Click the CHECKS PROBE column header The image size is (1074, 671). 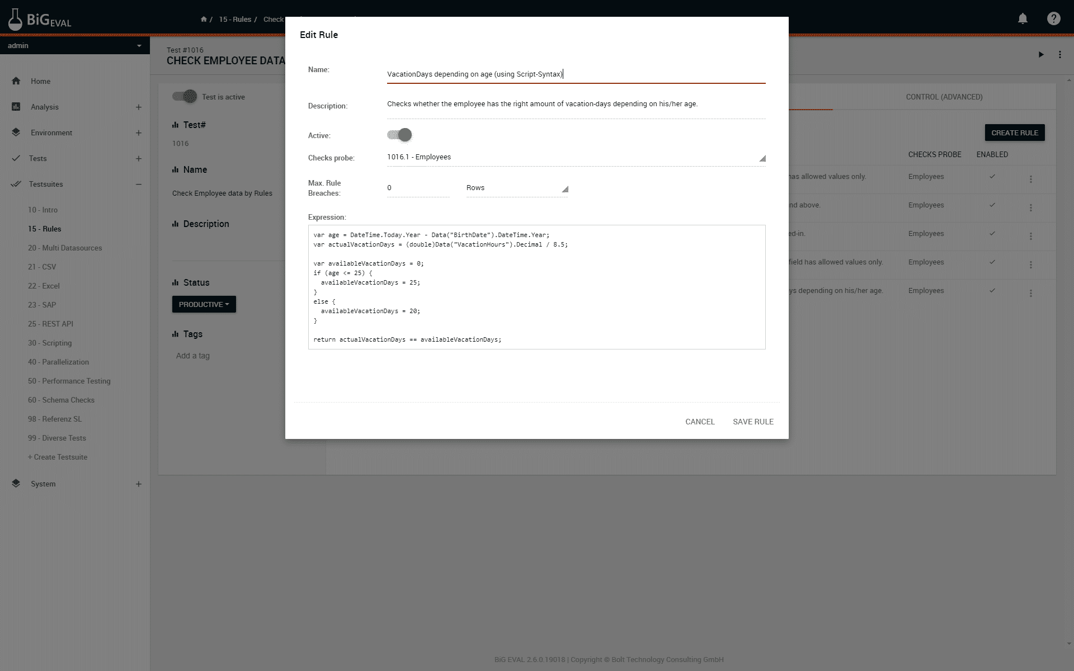(935, 154)
